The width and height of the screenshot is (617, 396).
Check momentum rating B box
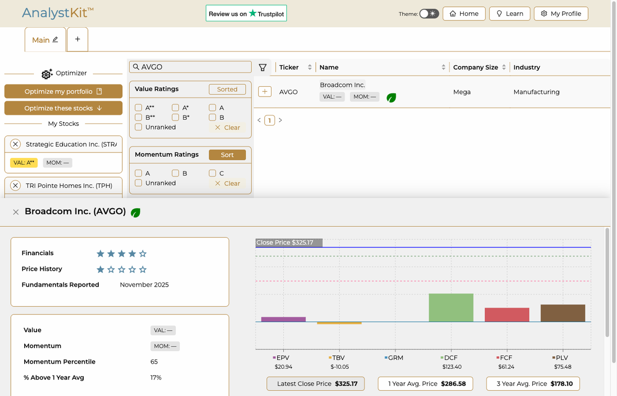click(x=175, y=173)
